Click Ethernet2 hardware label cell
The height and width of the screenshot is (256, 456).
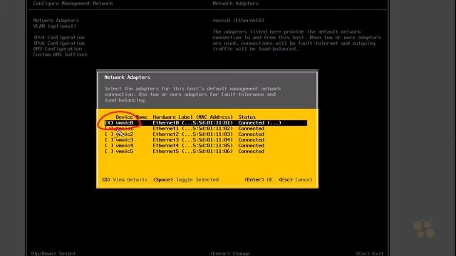point(193,134)
